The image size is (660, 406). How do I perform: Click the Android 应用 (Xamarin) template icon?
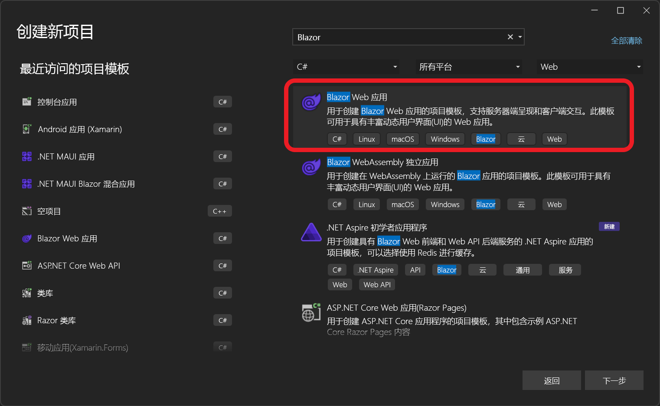27,129
